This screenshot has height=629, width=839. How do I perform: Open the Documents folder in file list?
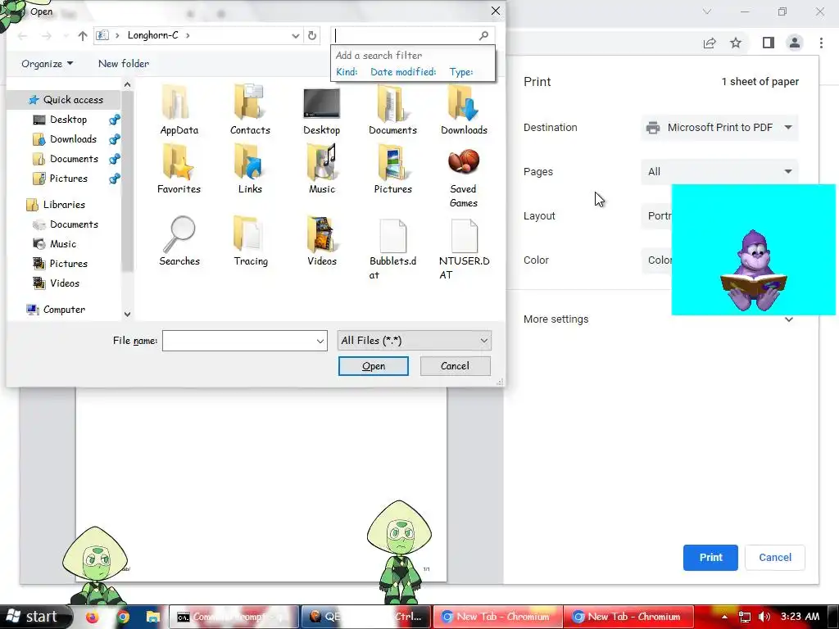coord(392,110)
